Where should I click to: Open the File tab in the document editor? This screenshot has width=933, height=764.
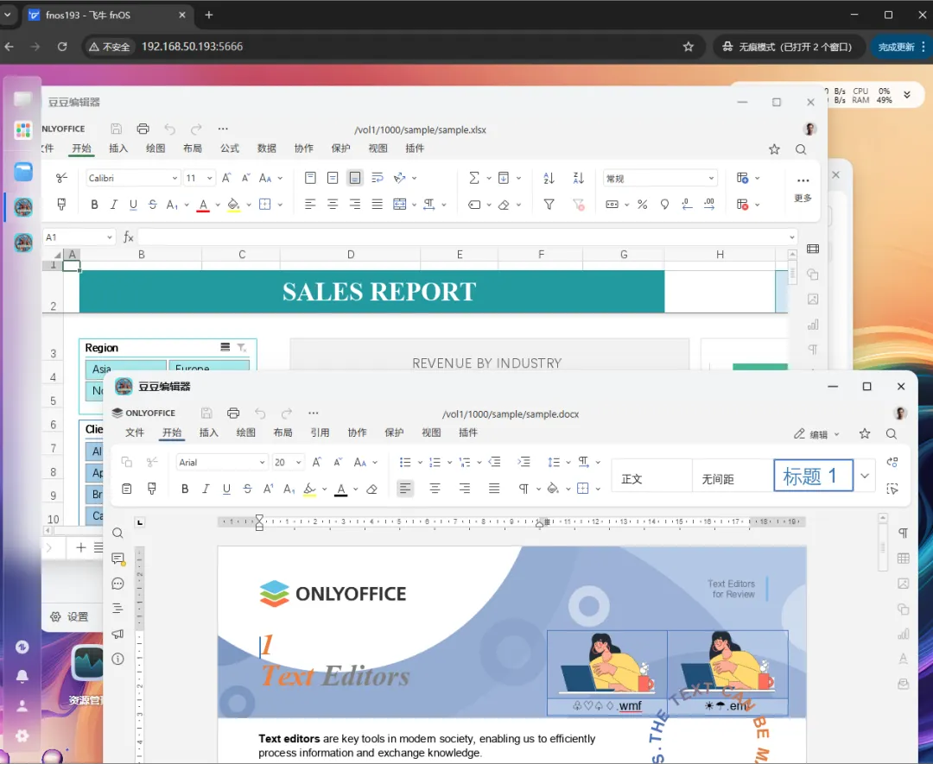[x=135, y=433]
